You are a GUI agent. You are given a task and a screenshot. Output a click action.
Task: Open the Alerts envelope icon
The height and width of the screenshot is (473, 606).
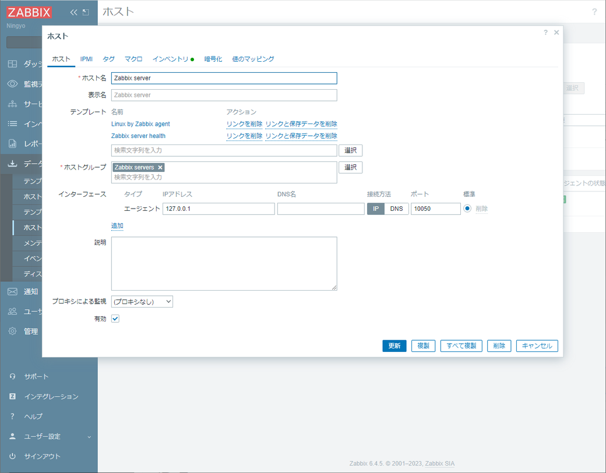12,291
